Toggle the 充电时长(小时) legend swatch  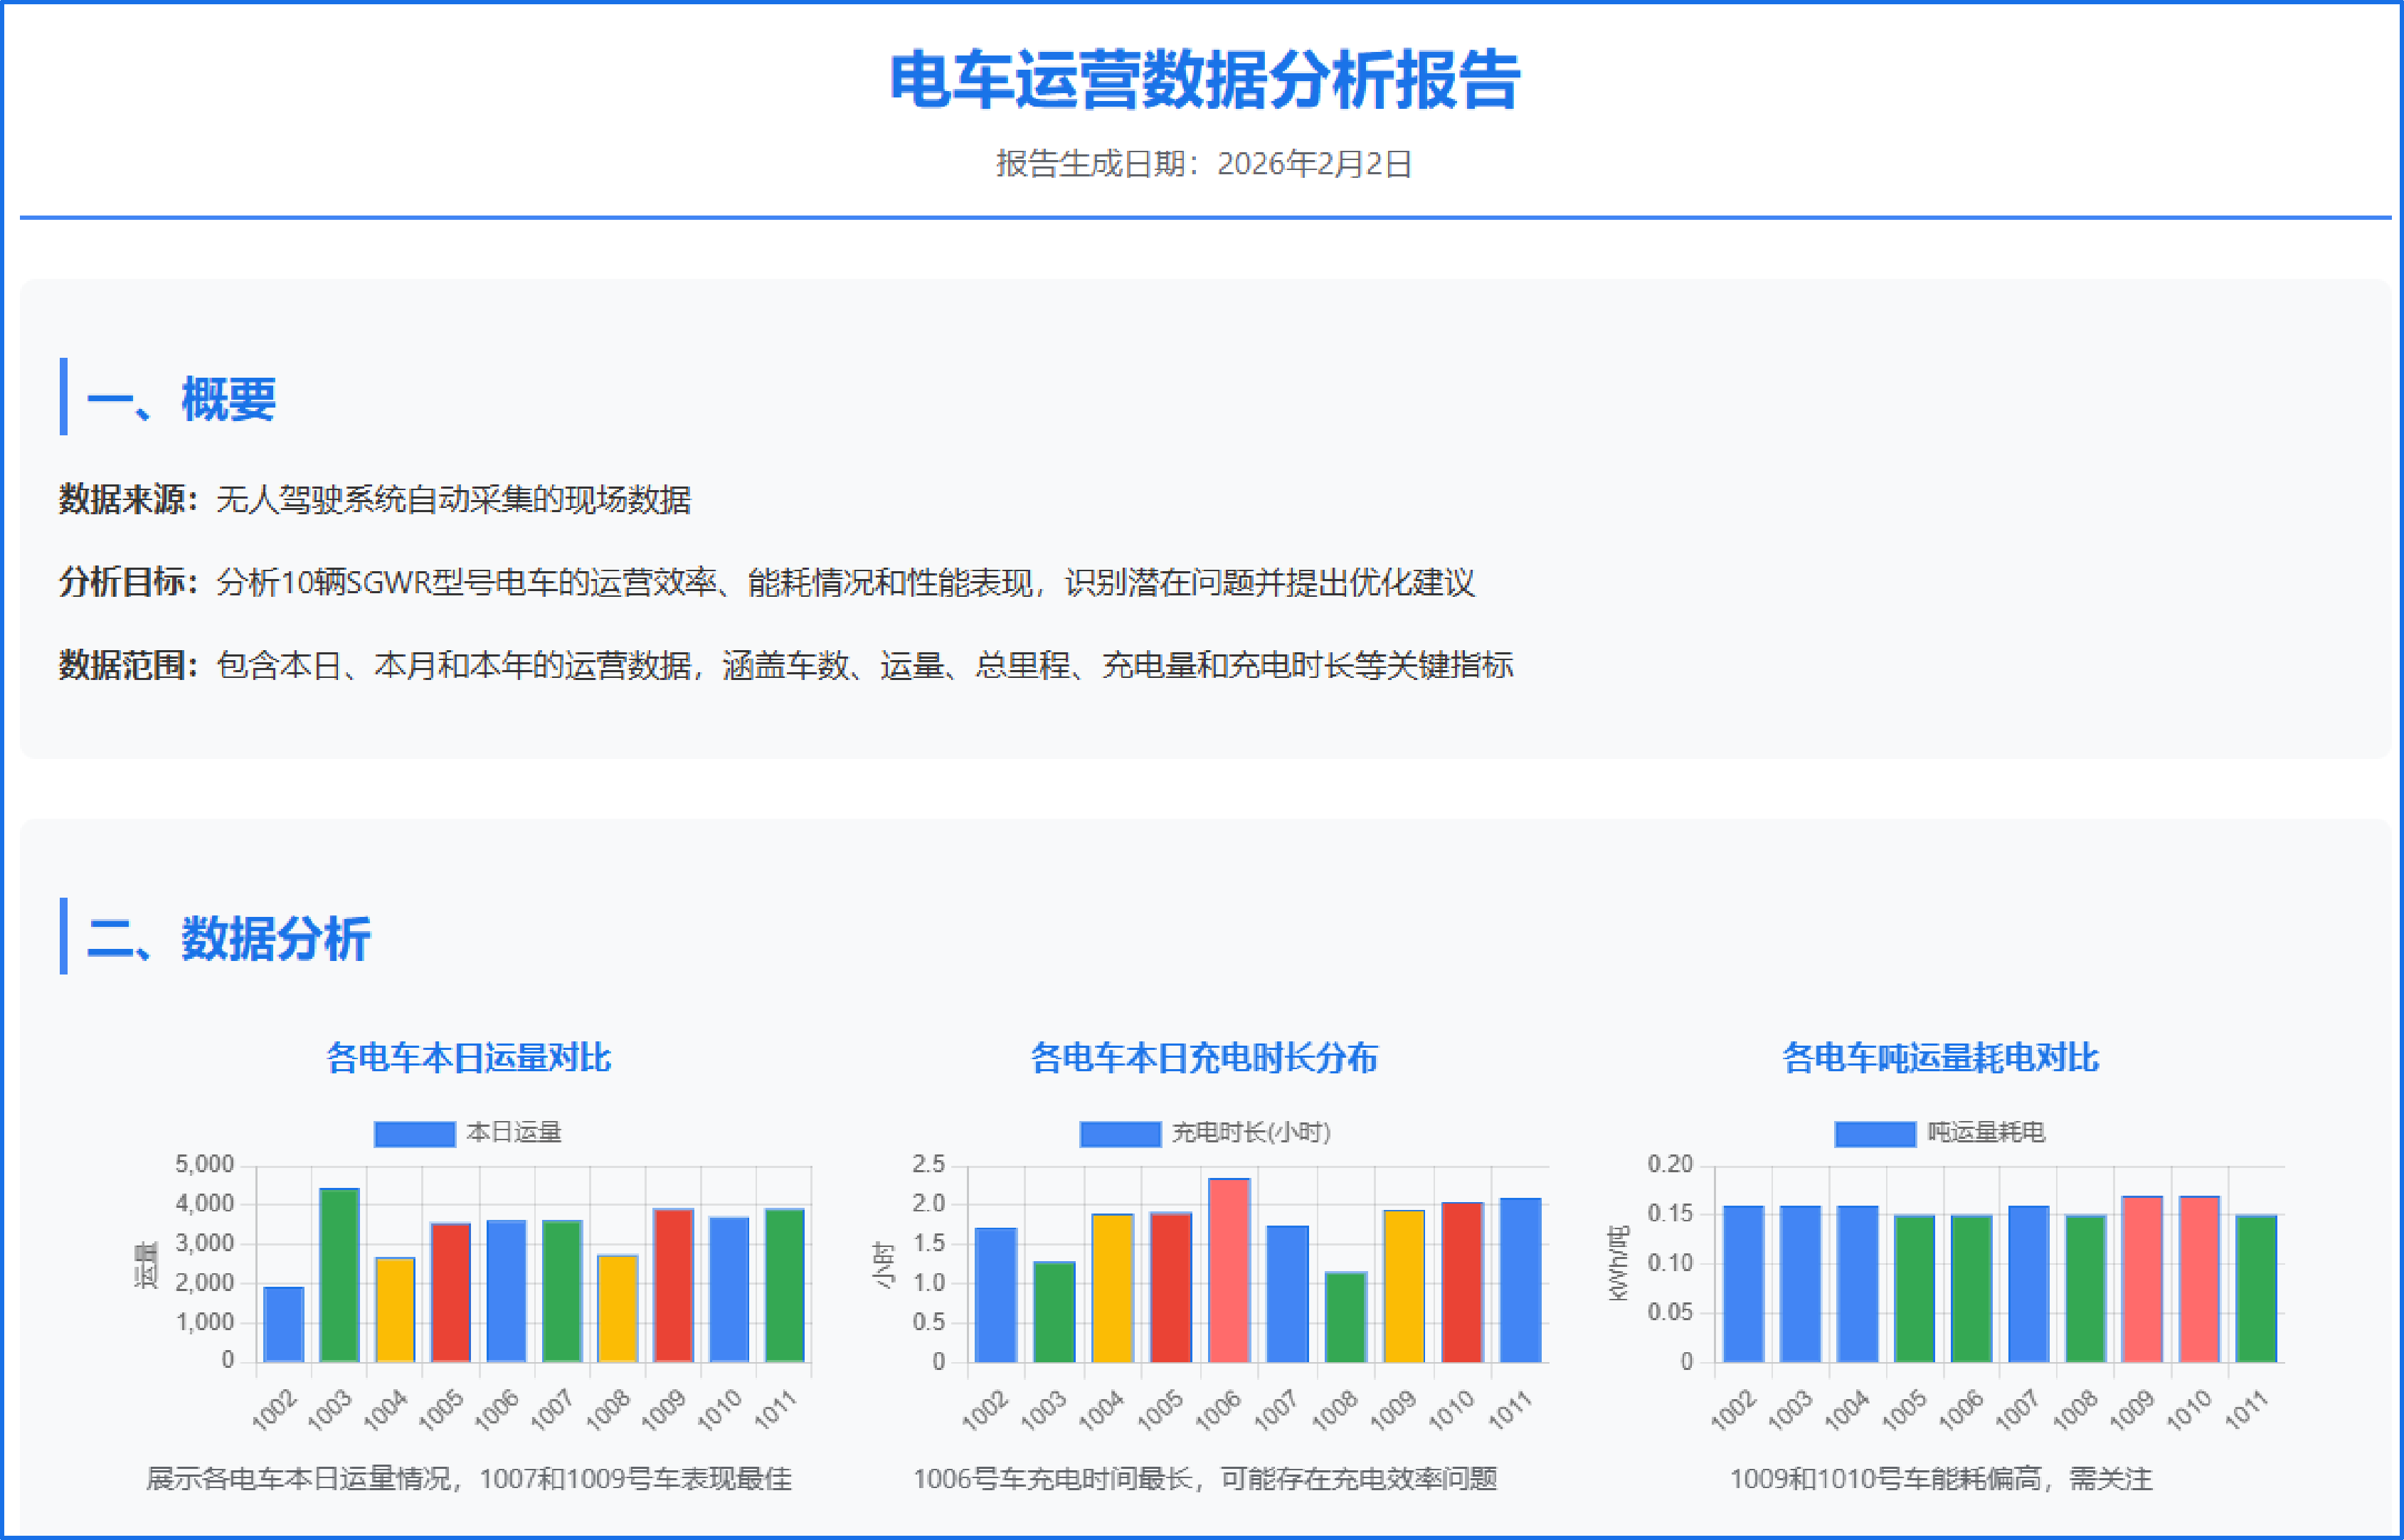point(1120,1134)
